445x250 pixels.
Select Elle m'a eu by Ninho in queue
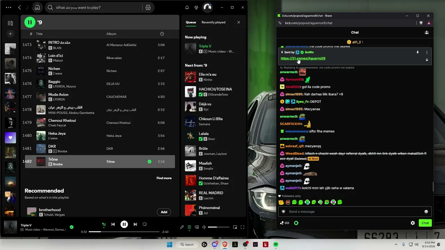click(x=213, y=77)
